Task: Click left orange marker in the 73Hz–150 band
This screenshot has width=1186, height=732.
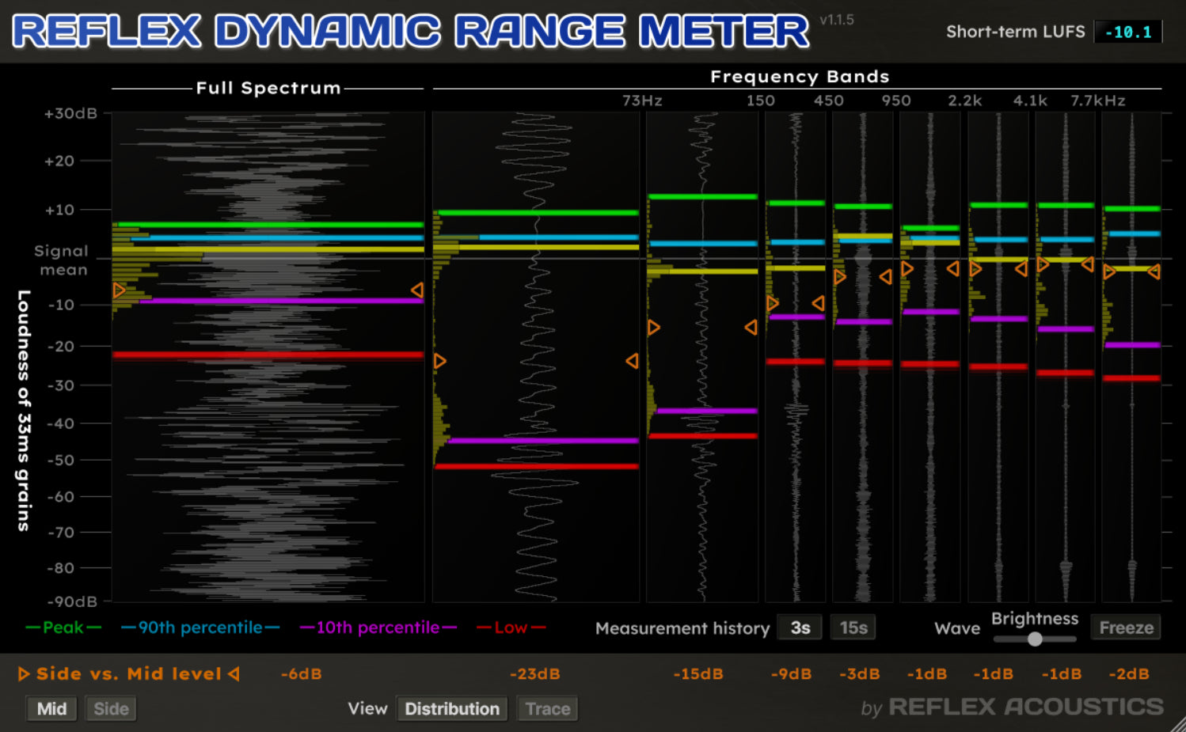Action: coord(654,327)
